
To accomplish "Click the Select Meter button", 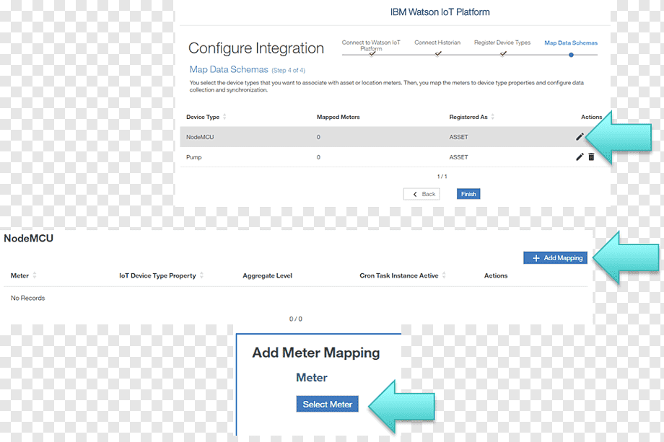I will (328, 405).
